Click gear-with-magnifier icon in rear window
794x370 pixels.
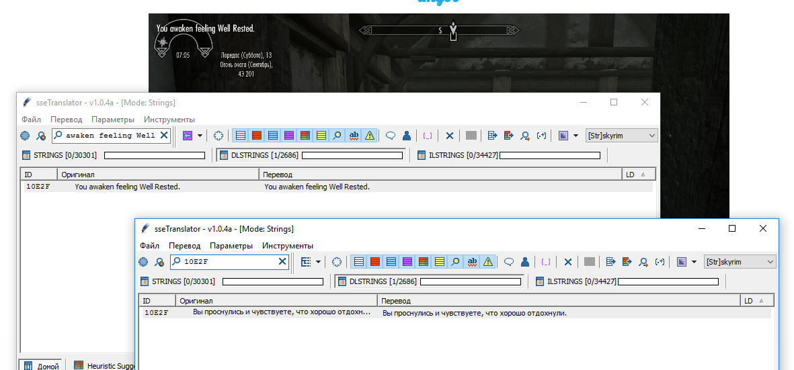[x=42, y=136]
